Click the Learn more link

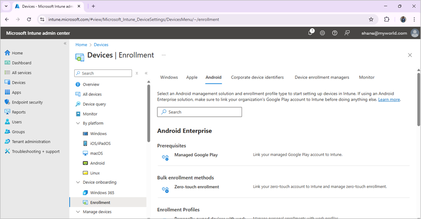[x=389, y=99]
